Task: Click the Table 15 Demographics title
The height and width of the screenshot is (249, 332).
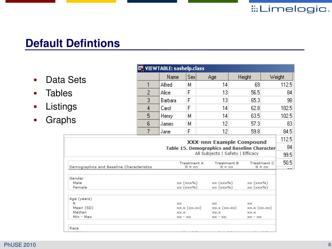Action: click(221, 148)
